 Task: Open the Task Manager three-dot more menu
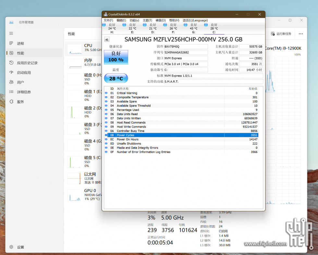(301, 34)
